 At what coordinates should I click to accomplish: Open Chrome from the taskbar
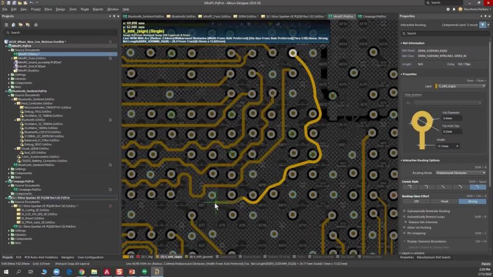(82, 272)
